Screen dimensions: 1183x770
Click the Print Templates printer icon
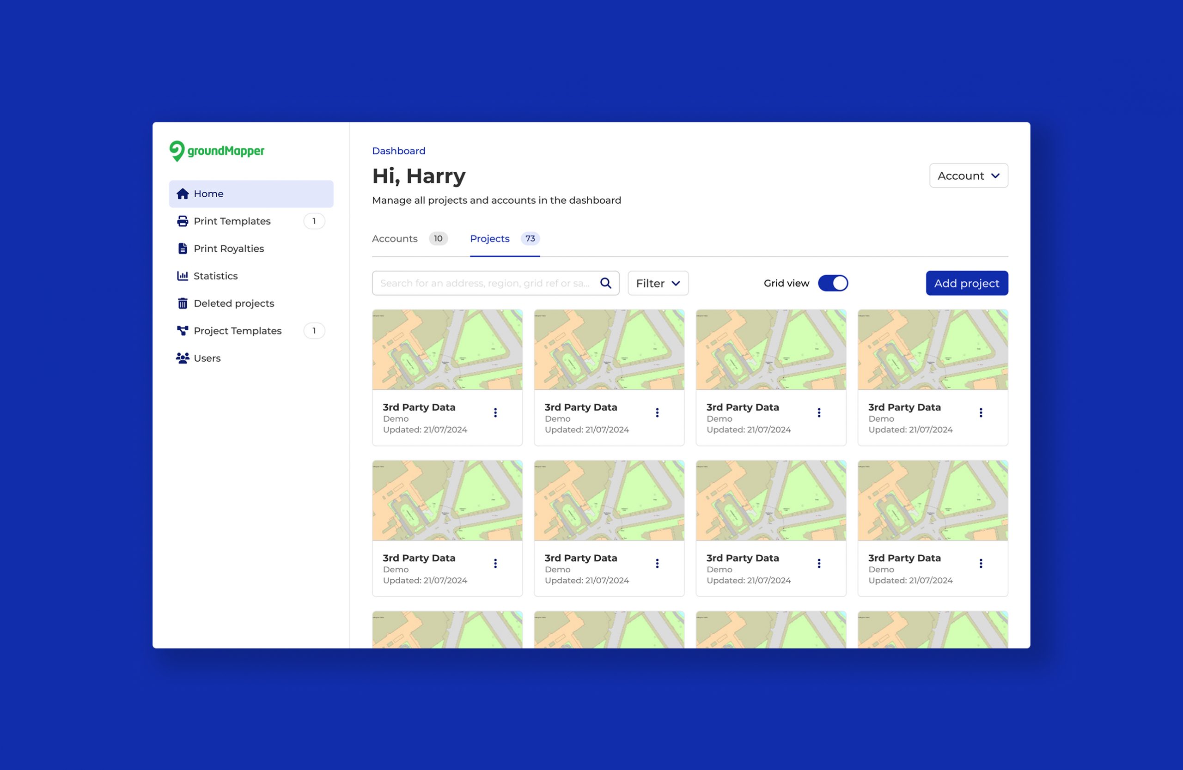point(183,221)
